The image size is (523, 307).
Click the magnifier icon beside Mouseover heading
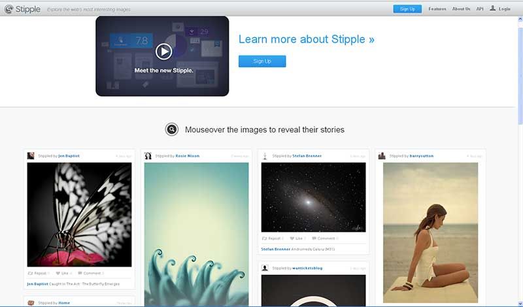pos(172,129)
